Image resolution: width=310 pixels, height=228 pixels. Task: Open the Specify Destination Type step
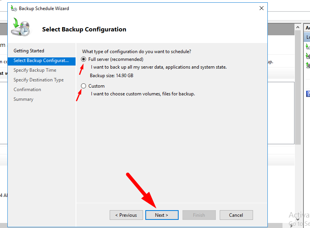[38, 80]
